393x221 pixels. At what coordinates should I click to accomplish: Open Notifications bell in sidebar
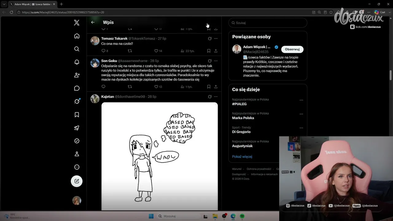[77, 62]
